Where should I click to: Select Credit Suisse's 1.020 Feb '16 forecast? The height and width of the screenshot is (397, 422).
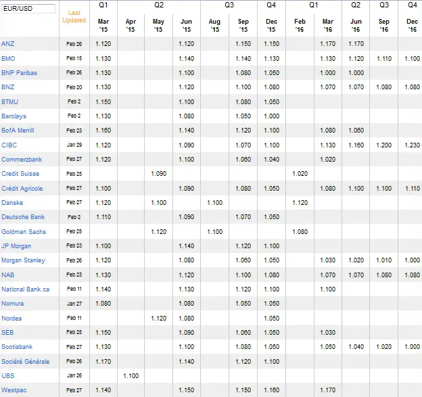[x=300, y=174]
